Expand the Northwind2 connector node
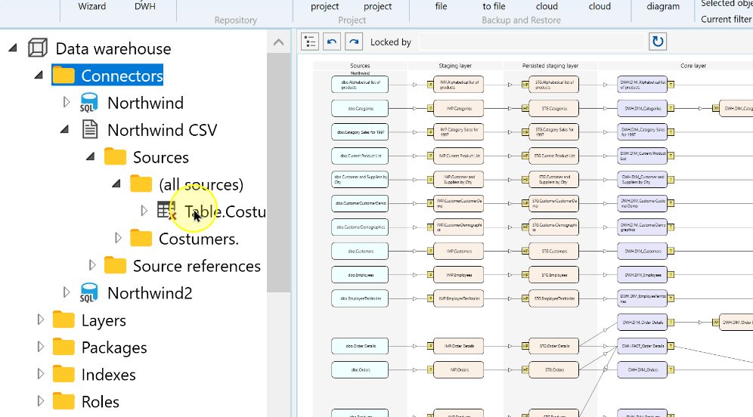Screen dimensions: 753x417 click(x=67, y=292)
